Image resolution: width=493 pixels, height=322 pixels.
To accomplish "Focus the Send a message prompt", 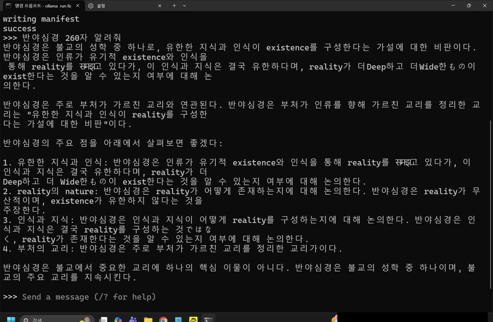I will (89, 297).
